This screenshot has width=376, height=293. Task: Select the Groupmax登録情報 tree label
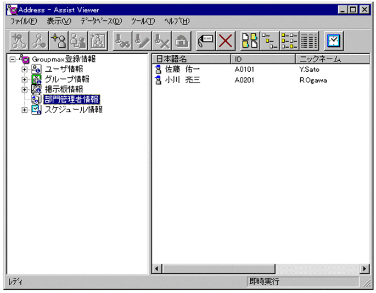(64, 59)
